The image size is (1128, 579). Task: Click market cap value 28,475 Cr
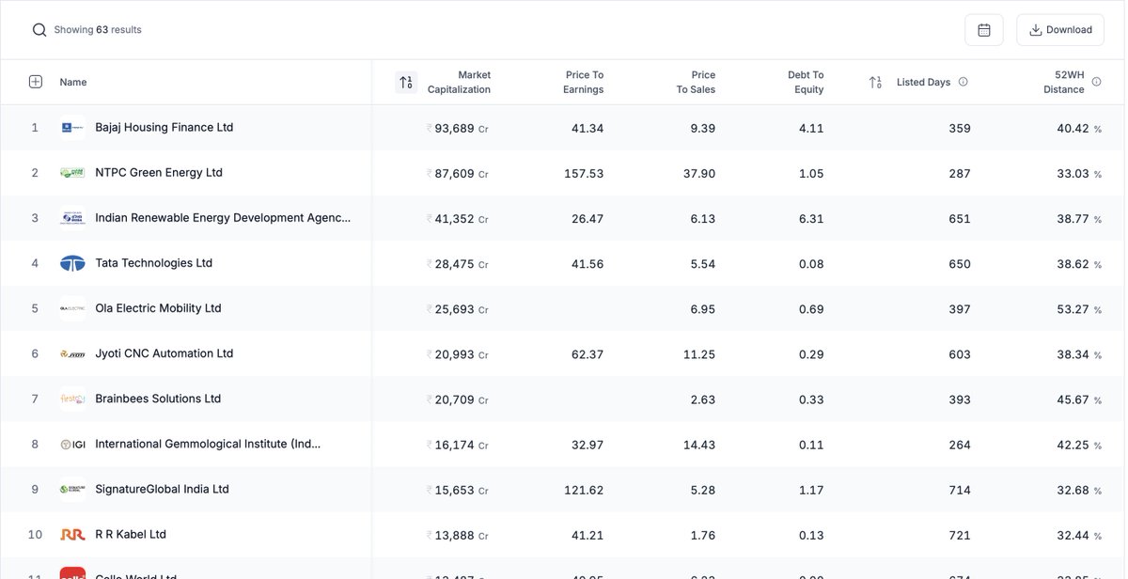click(x=458, y=263)
